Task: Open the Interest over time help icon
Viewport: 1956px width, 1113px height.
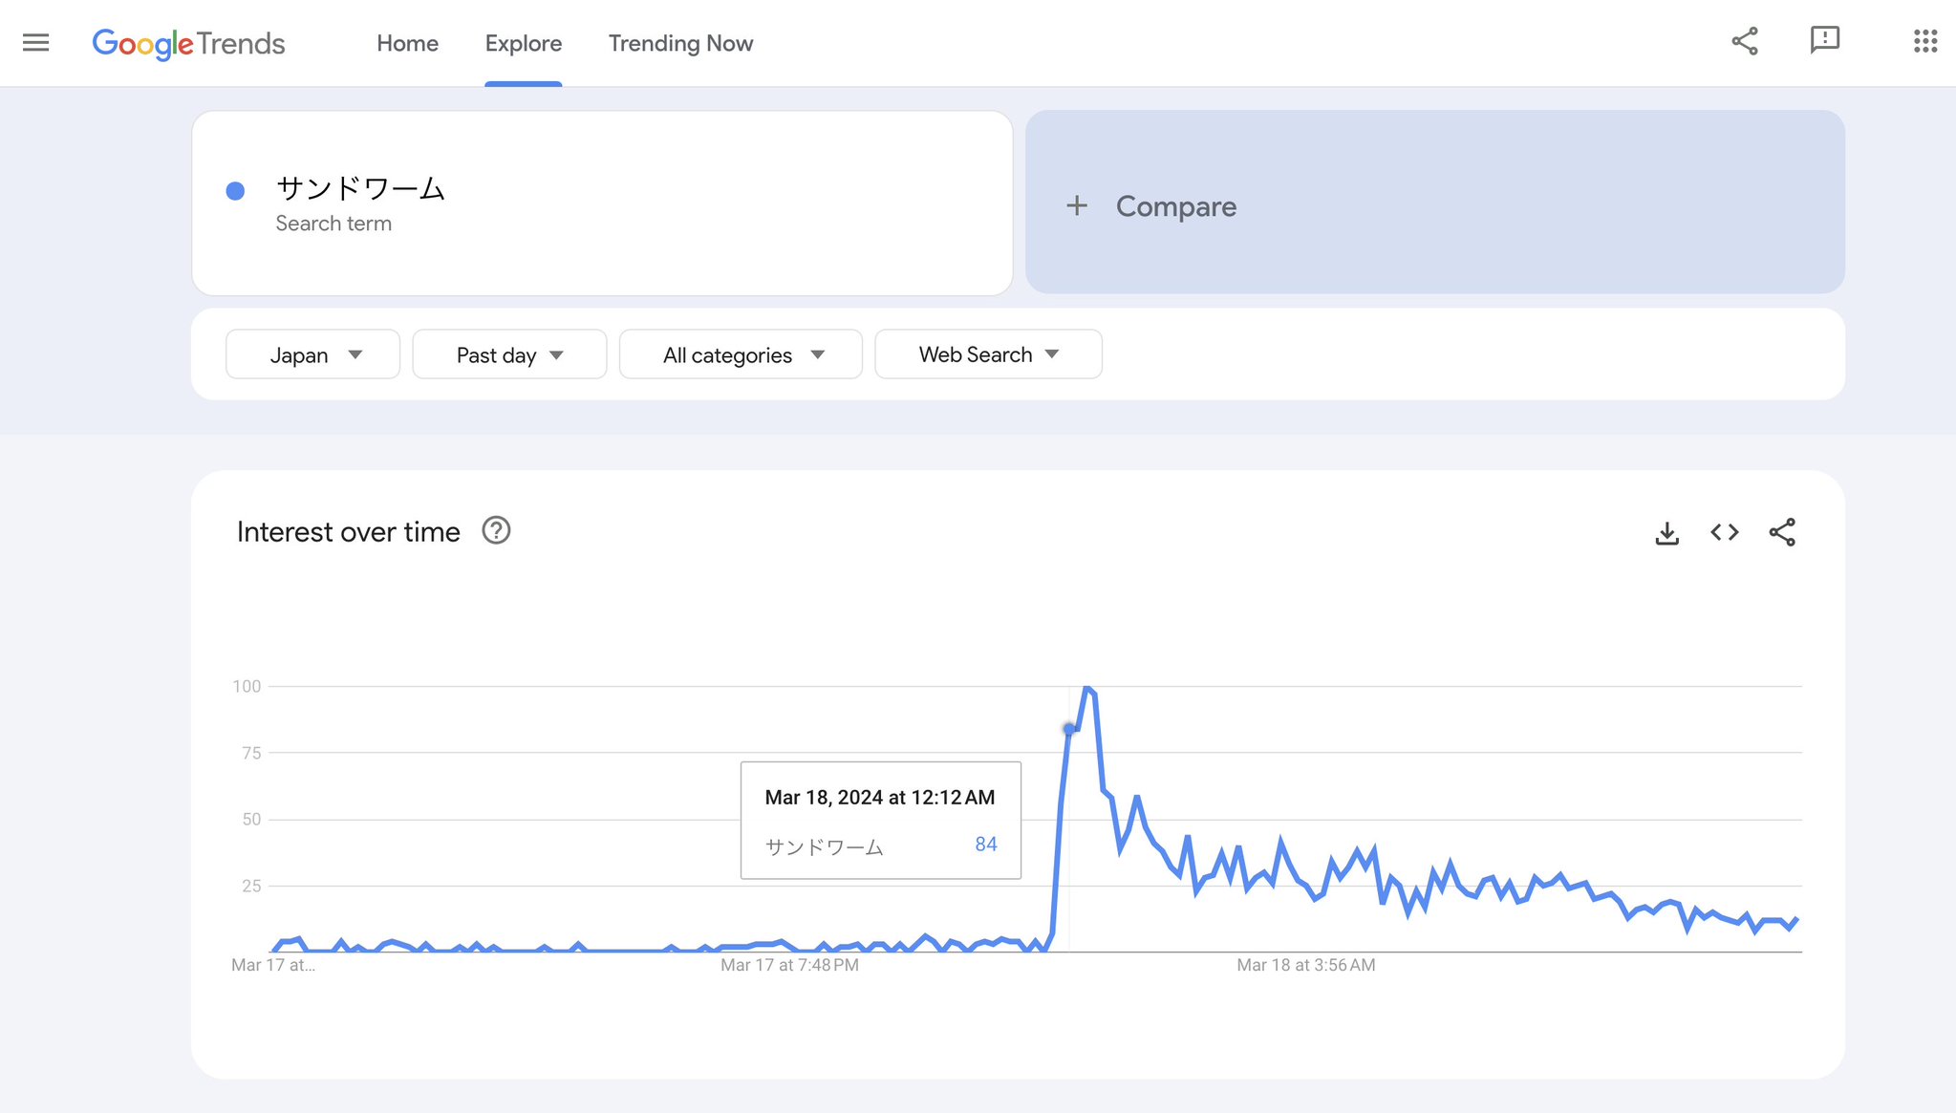Action: pos(496,530)
